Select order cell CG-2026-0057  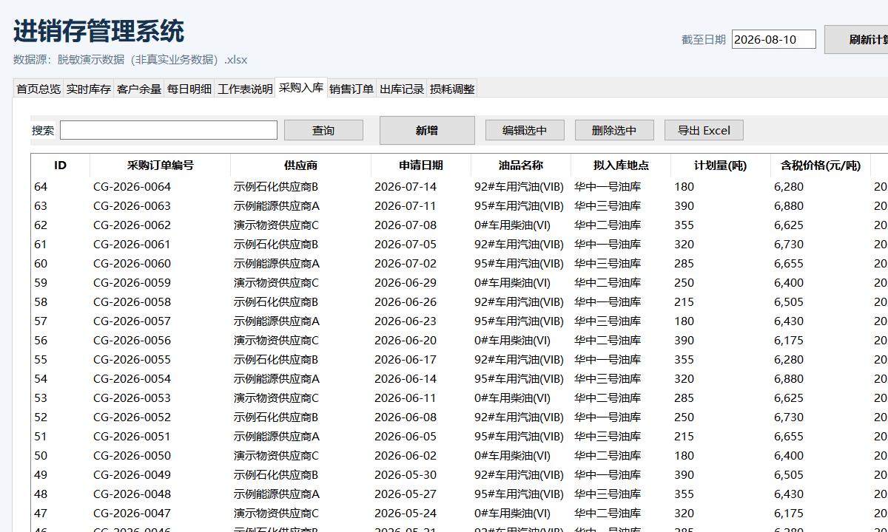point(132,321)
